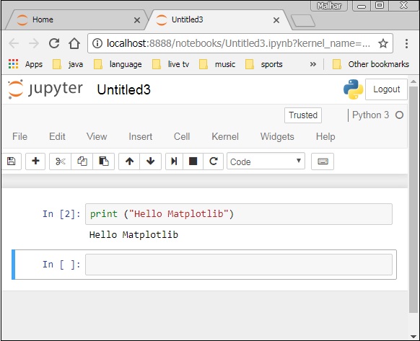Open the Insert menu

[x=140, y=136]
